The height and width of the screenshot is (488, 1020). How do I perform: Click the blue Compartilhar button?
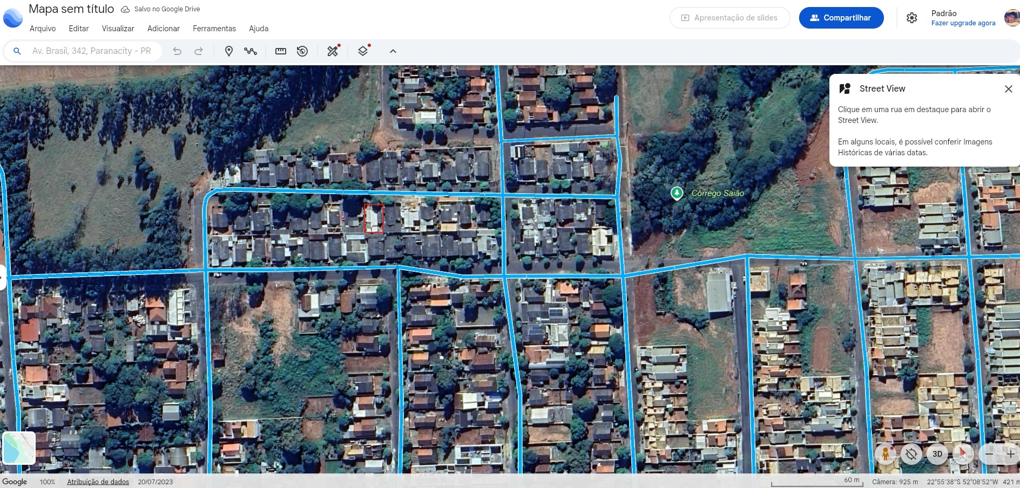pos(841,18)
